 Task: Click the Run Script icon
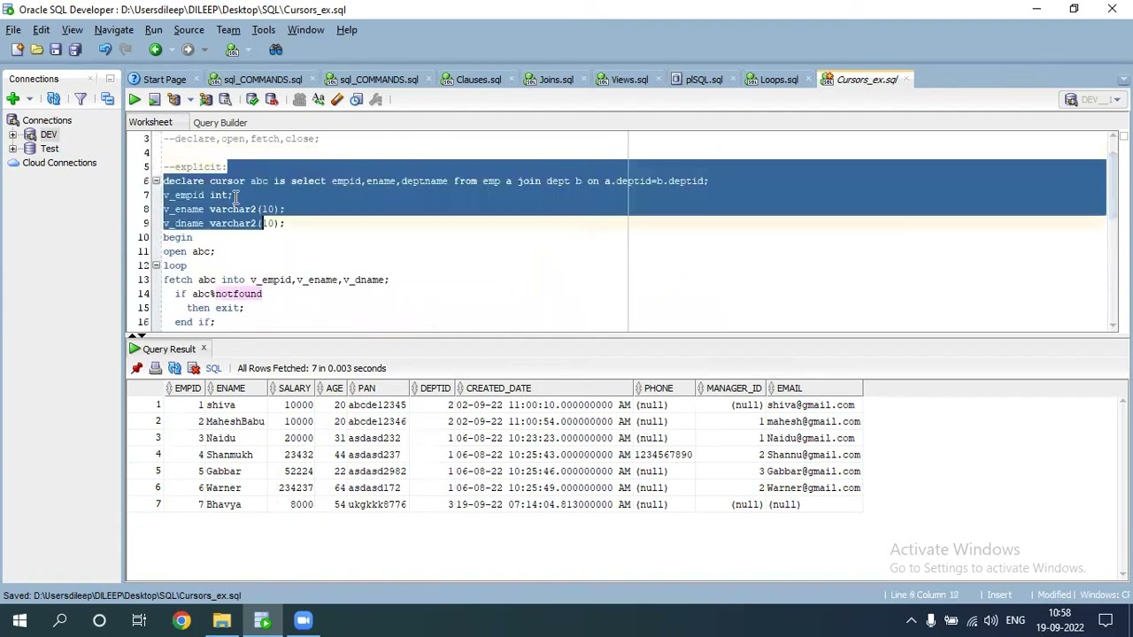[154, 100]
